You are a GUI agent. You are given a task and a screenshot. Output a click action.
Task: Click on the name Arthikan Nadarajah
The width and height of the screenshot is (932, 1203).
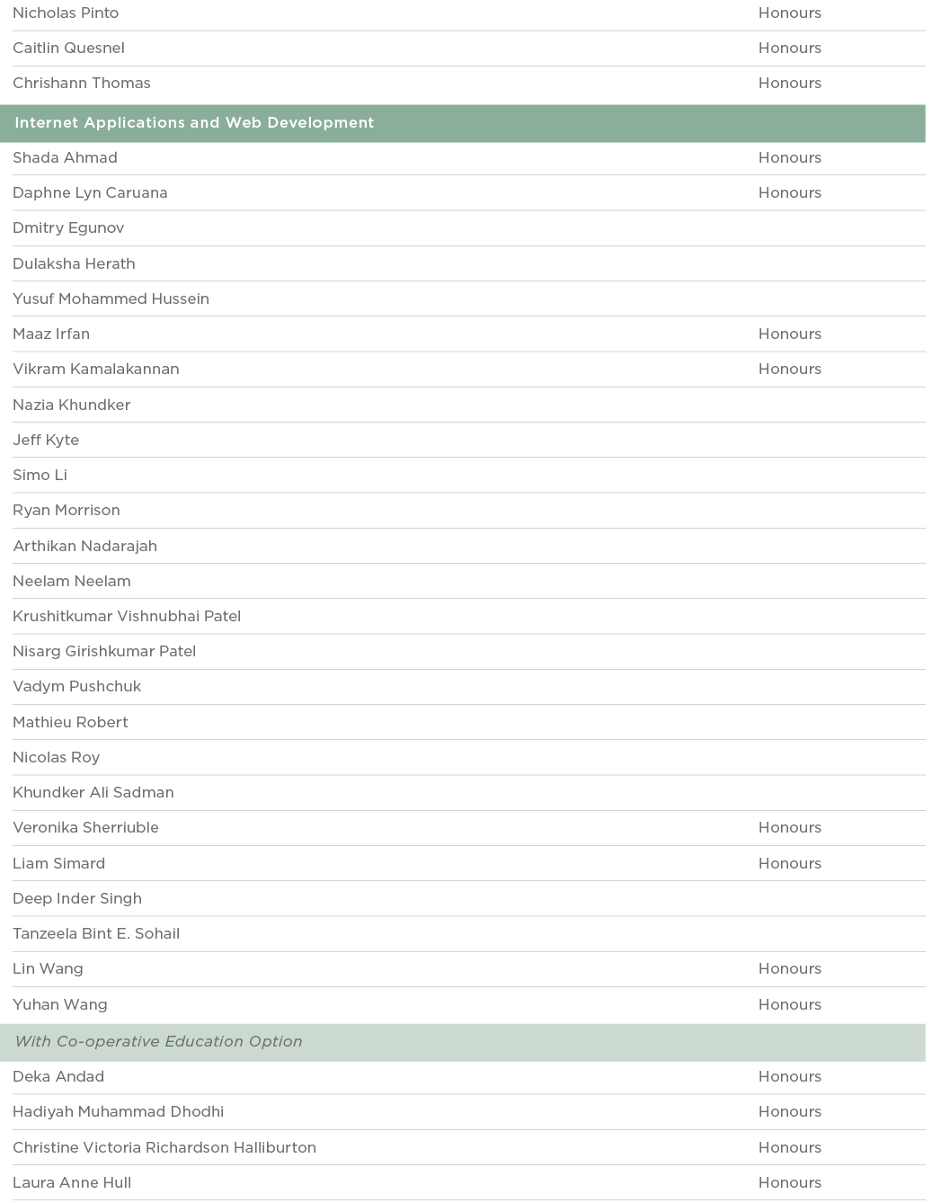click(x=84, y=547)
